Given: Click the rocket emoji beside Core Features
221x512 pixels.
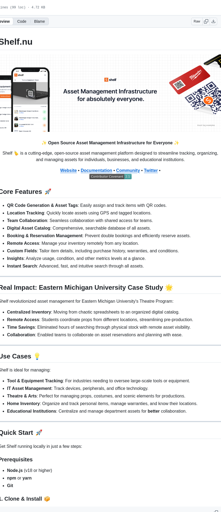Looking at the screenshot, I should (48, 192).
